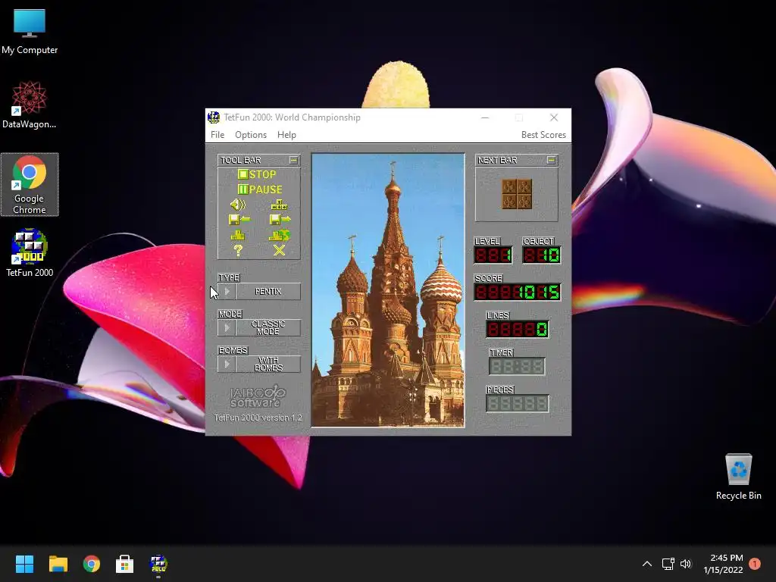Open notification badge in system tray

[755, 564]
